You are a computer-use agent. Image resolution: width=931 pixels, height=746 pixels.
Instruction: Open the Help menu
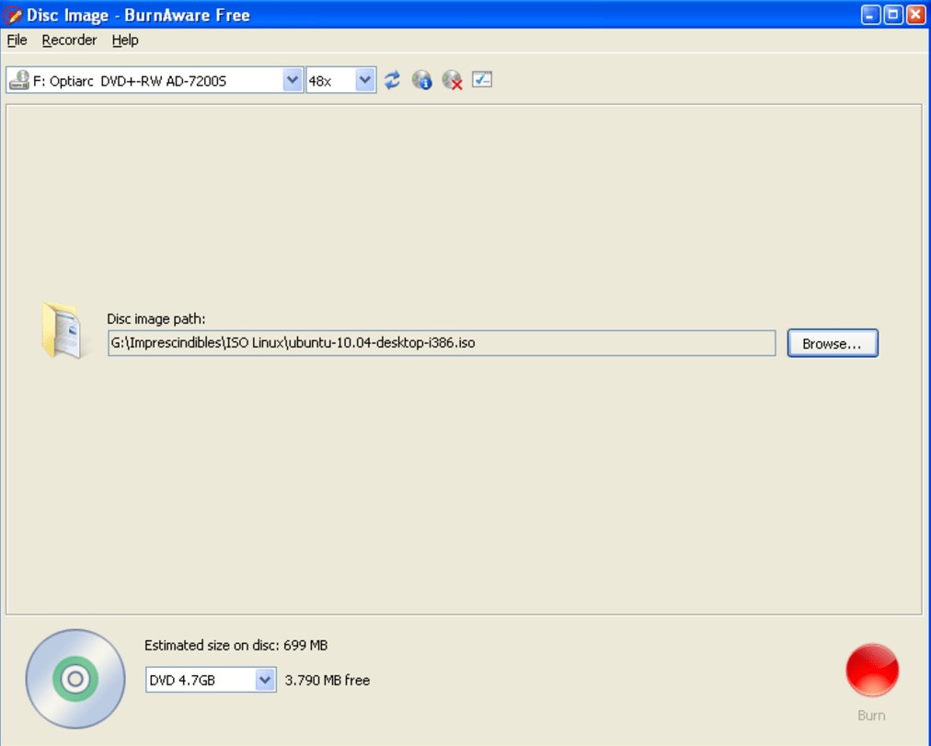click(125, 40)
